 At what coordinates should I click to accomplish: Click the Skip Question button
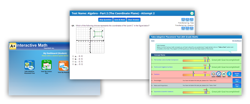click(x=105, y=20)
